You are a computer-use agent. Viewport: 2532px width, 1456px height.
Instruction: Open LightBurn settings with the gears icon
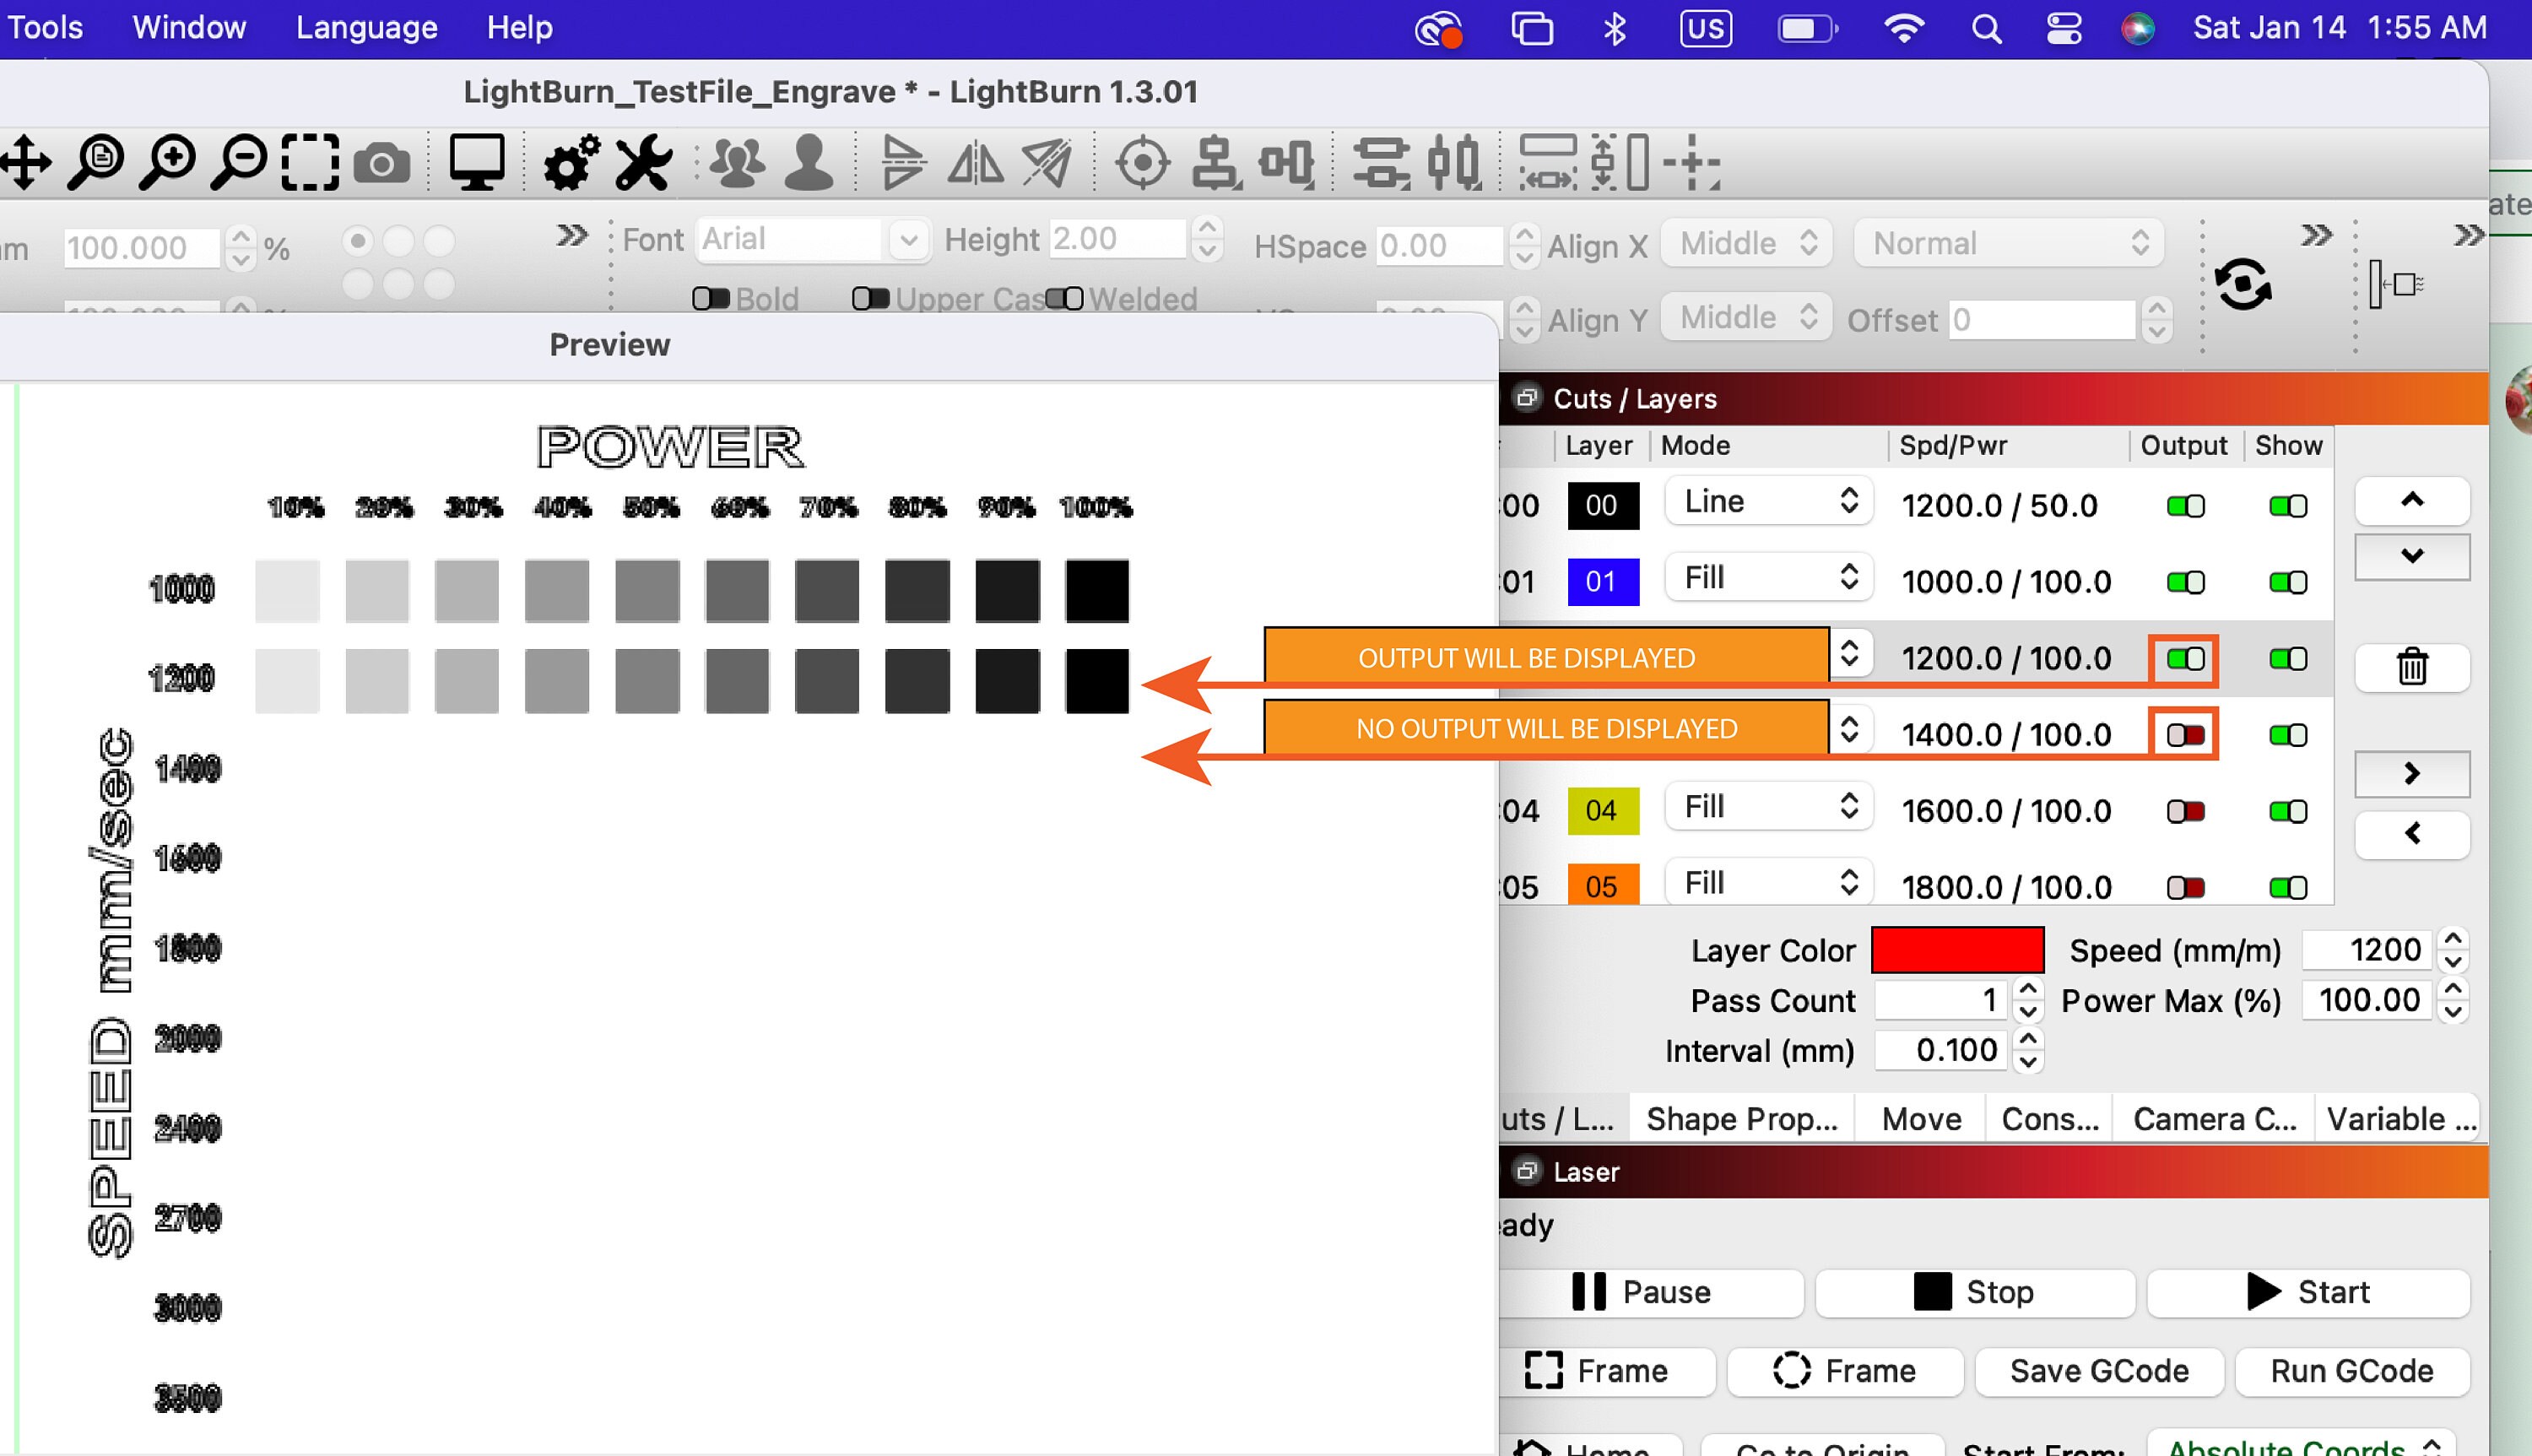coord(570,160)
